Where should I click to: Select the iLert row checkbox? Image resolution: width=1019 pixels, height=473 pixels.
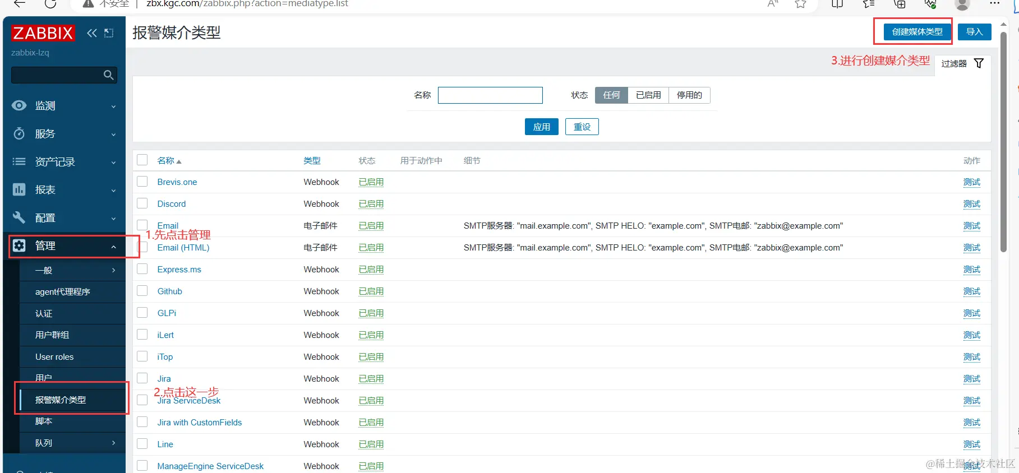click(x=142, y=335)
